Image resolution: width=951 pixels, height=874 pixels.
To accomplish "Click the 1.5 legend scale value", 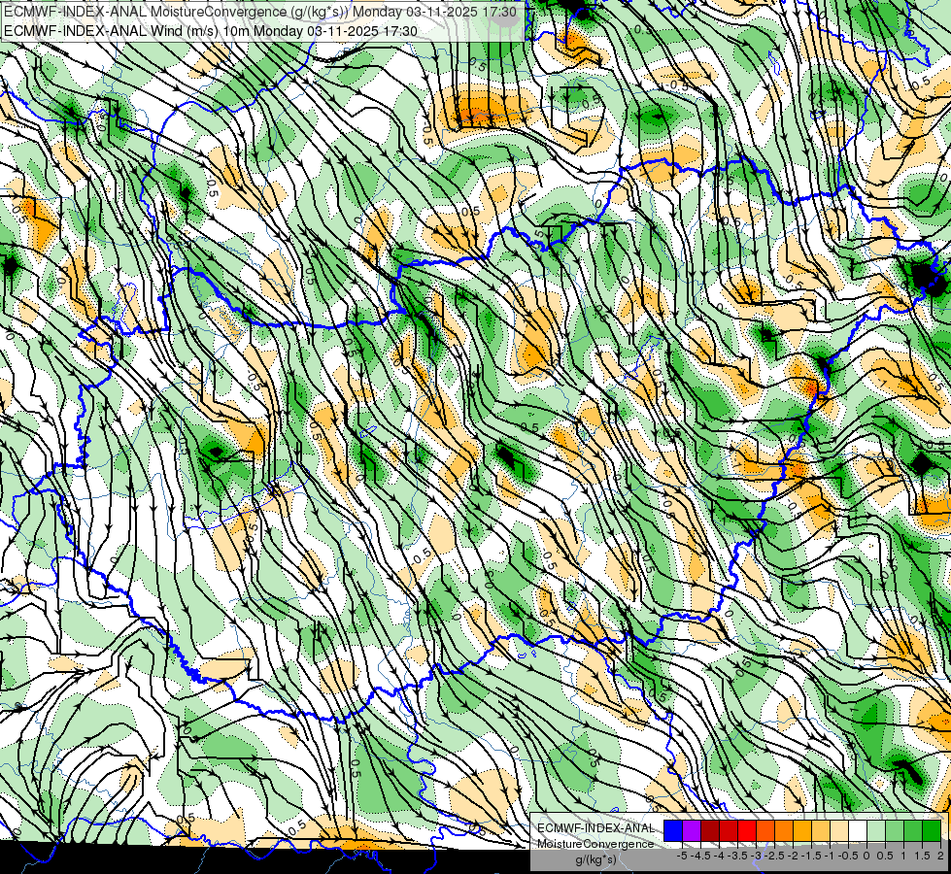I will pos(922,856).
